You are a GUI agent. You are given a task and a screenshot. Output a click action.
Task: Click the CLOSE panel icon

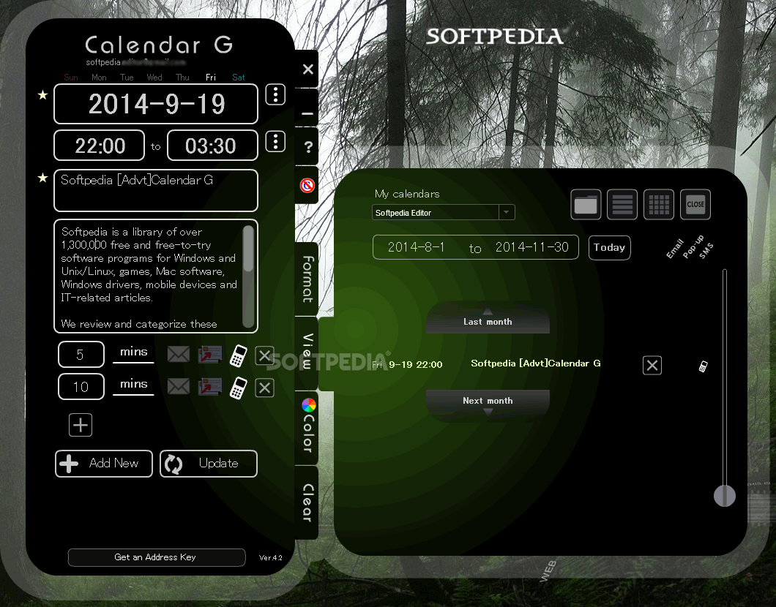coord(695,204)
